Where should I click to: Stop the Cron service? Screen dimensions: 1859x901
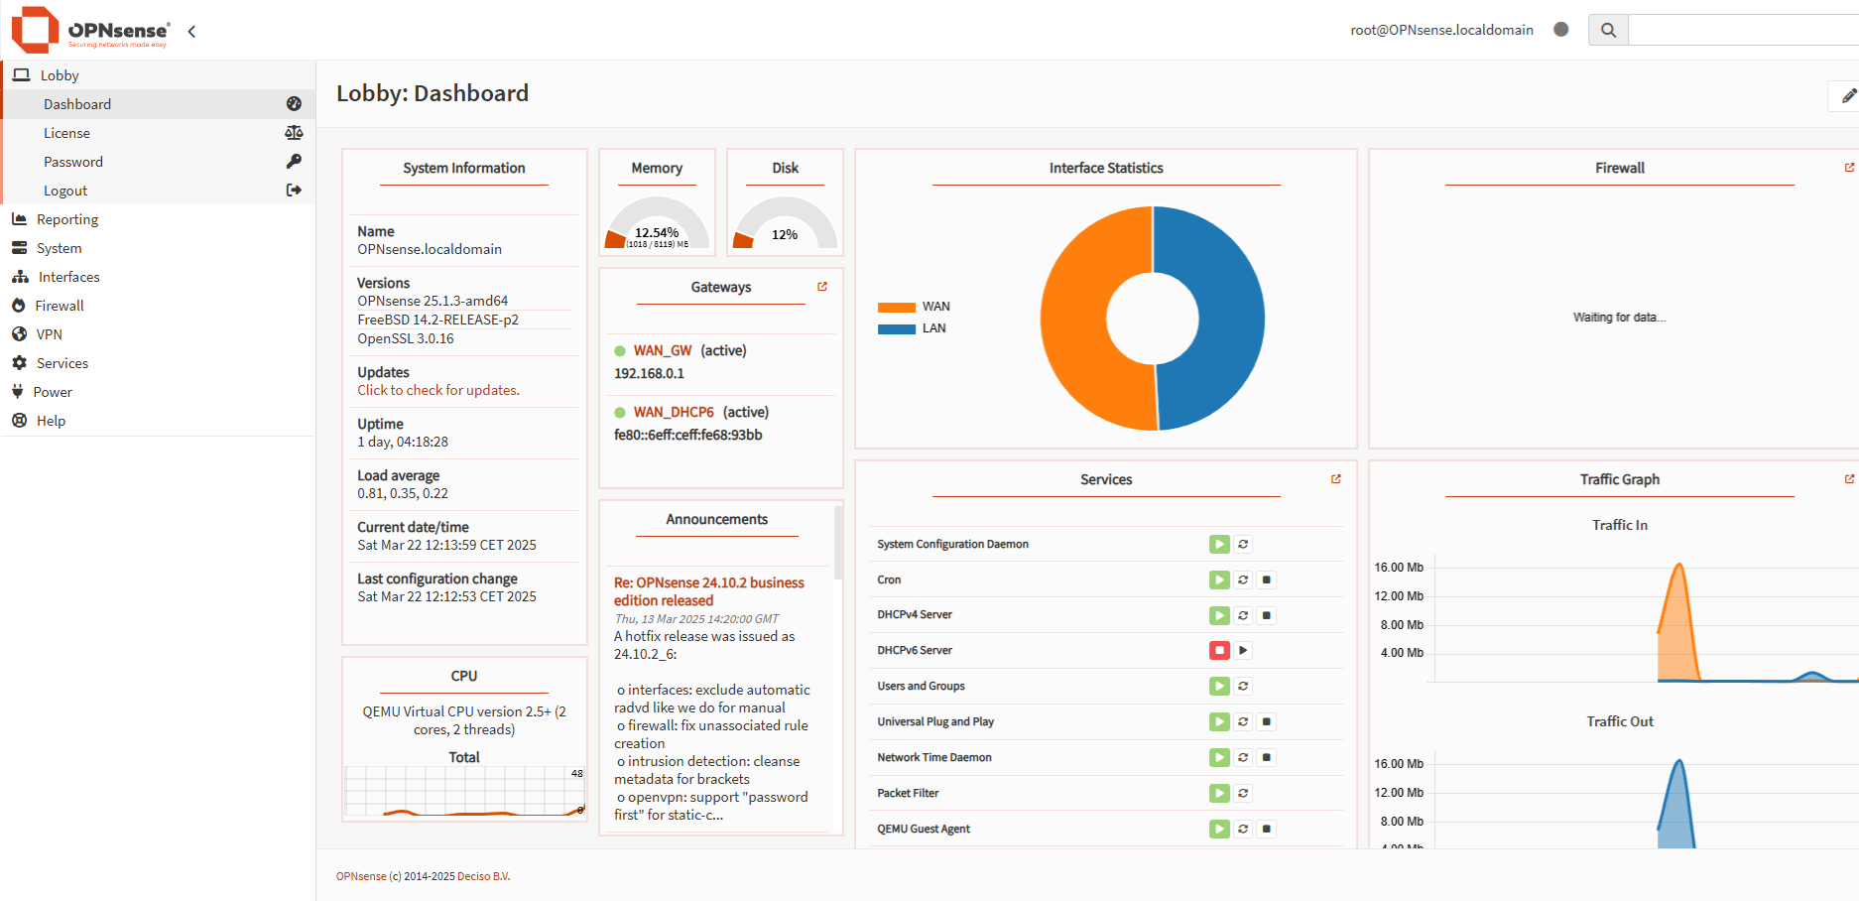point(1267,579)
